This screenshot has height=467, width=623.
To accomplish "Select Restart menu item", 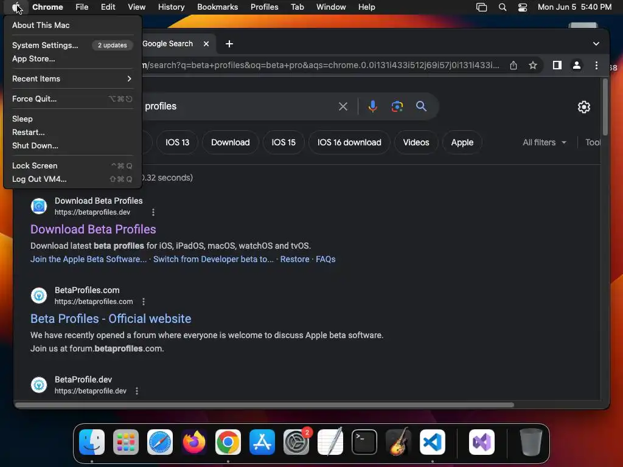I will (72, 132).
